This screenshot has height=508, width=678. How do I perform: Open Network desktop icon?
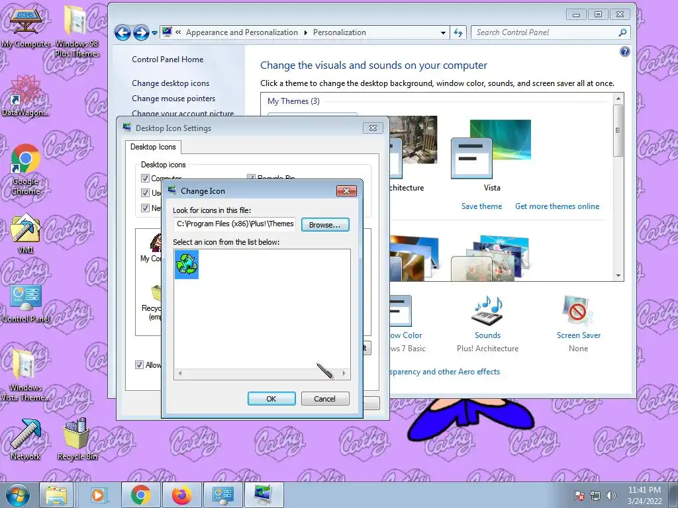[26, 439]
